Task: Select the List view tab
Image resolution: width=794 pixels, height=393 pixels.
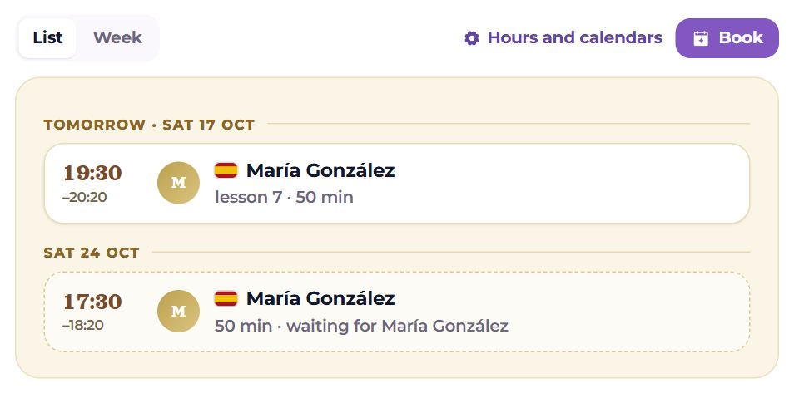Action: (x=47, y=38)
